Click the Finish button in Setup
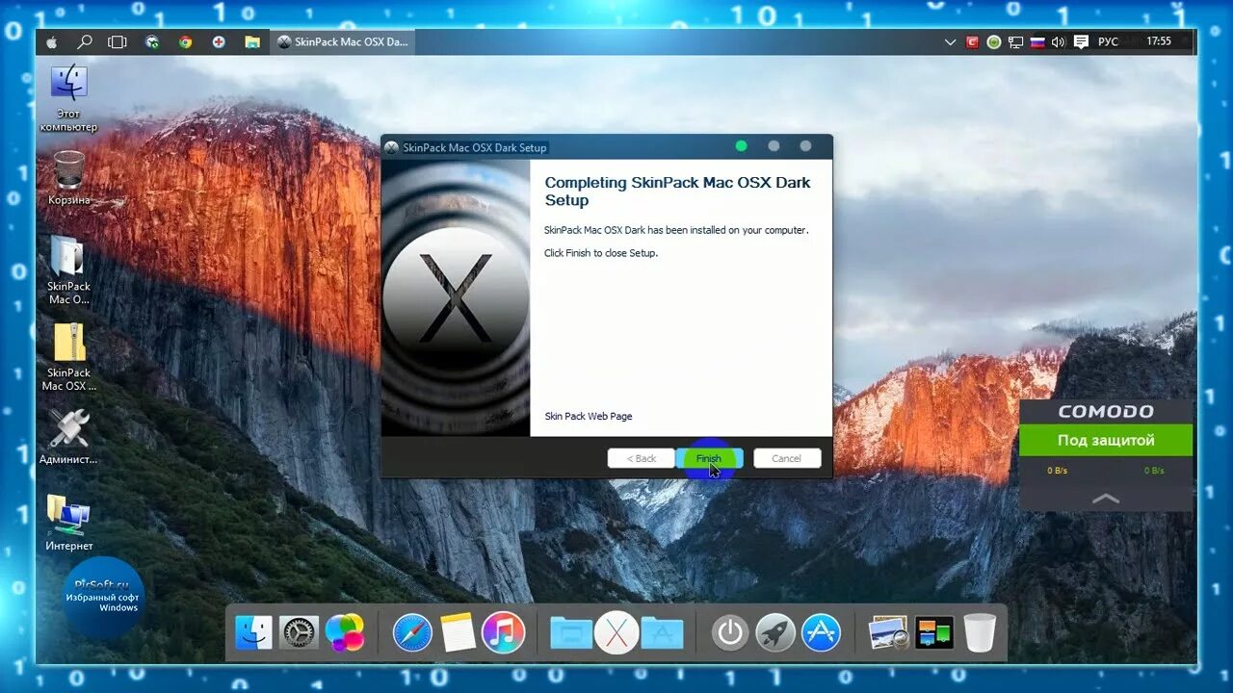This screenshot has height=693, width=1233. 709,458
